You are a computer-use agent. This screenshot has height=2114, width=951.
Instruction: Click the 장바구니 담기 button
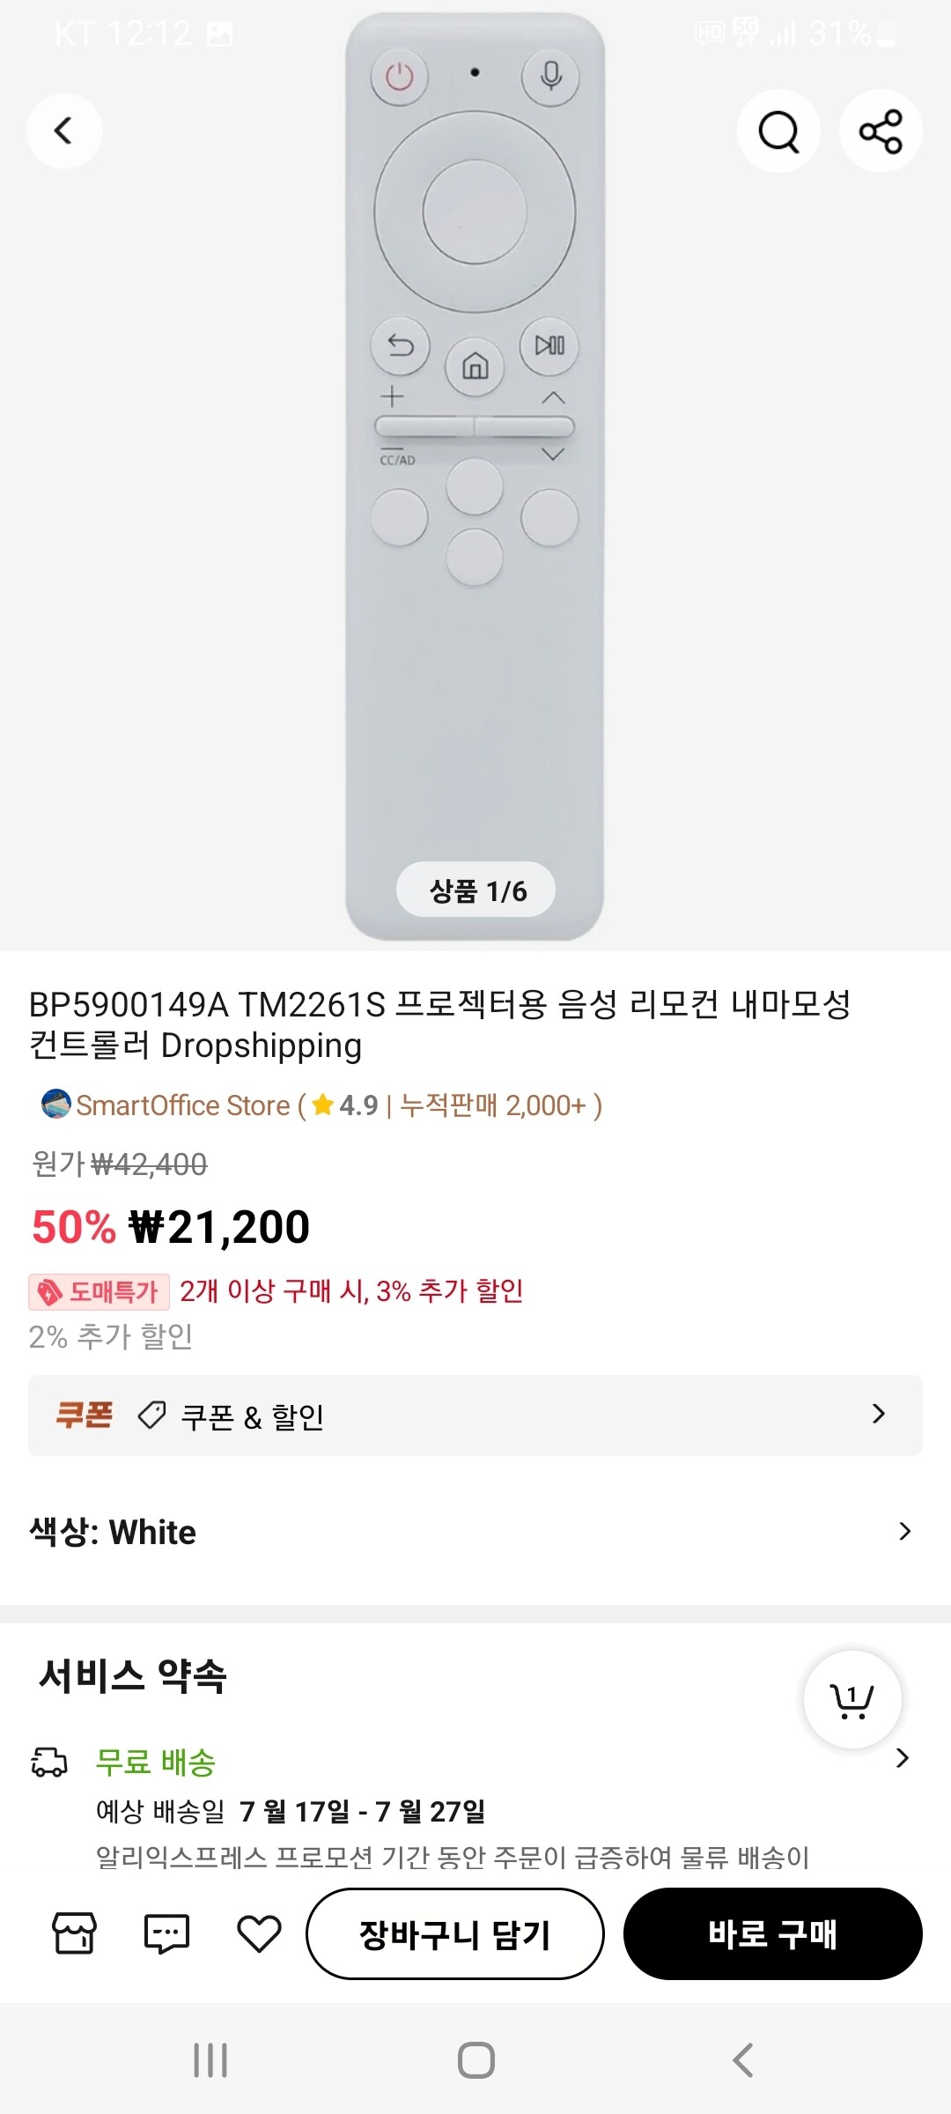click(454, 1933)
